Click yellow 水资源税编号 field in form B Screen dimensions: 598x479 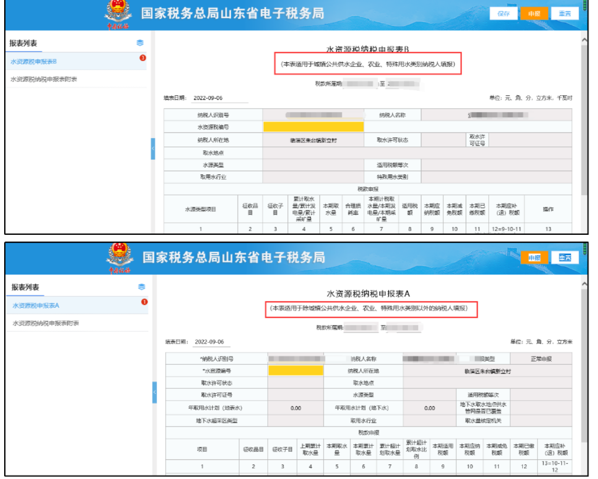pyautogui.click(x=313, y=127)
